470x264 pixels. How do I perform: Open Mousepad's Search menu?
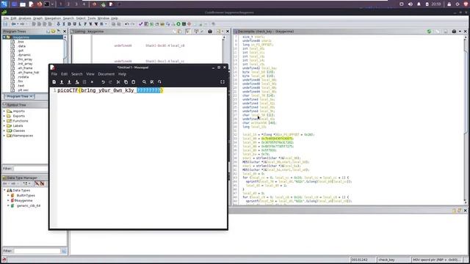[x=76, y=74]
